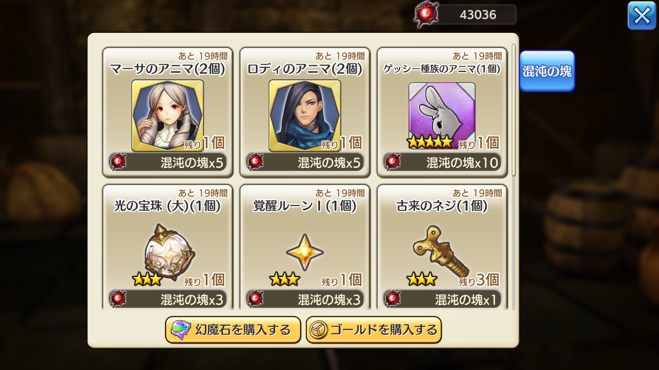Buy Roddy's anima for 混沌の塊x5
This screenshot has width=659, height=370.
point(305,162)
